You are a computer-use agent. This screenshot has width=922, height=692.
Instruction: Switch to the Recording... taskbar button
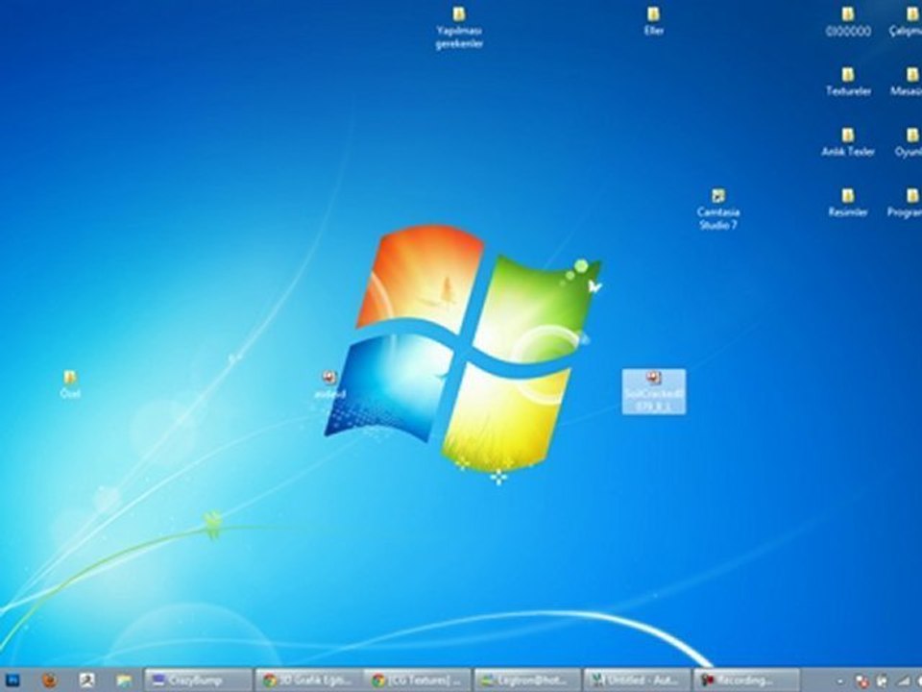[747, 680]
